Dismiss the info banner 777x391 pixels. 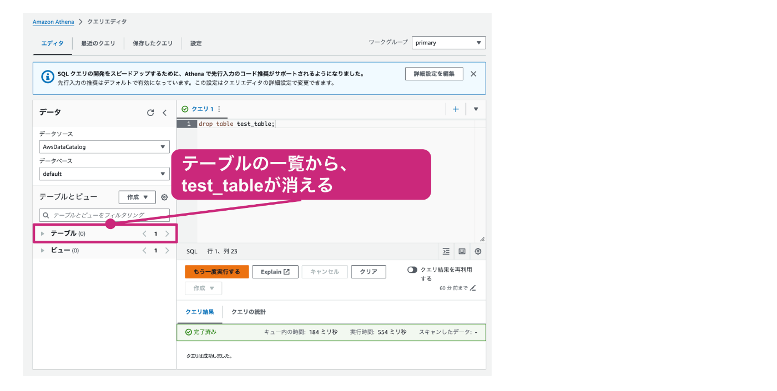click(473, 74)
